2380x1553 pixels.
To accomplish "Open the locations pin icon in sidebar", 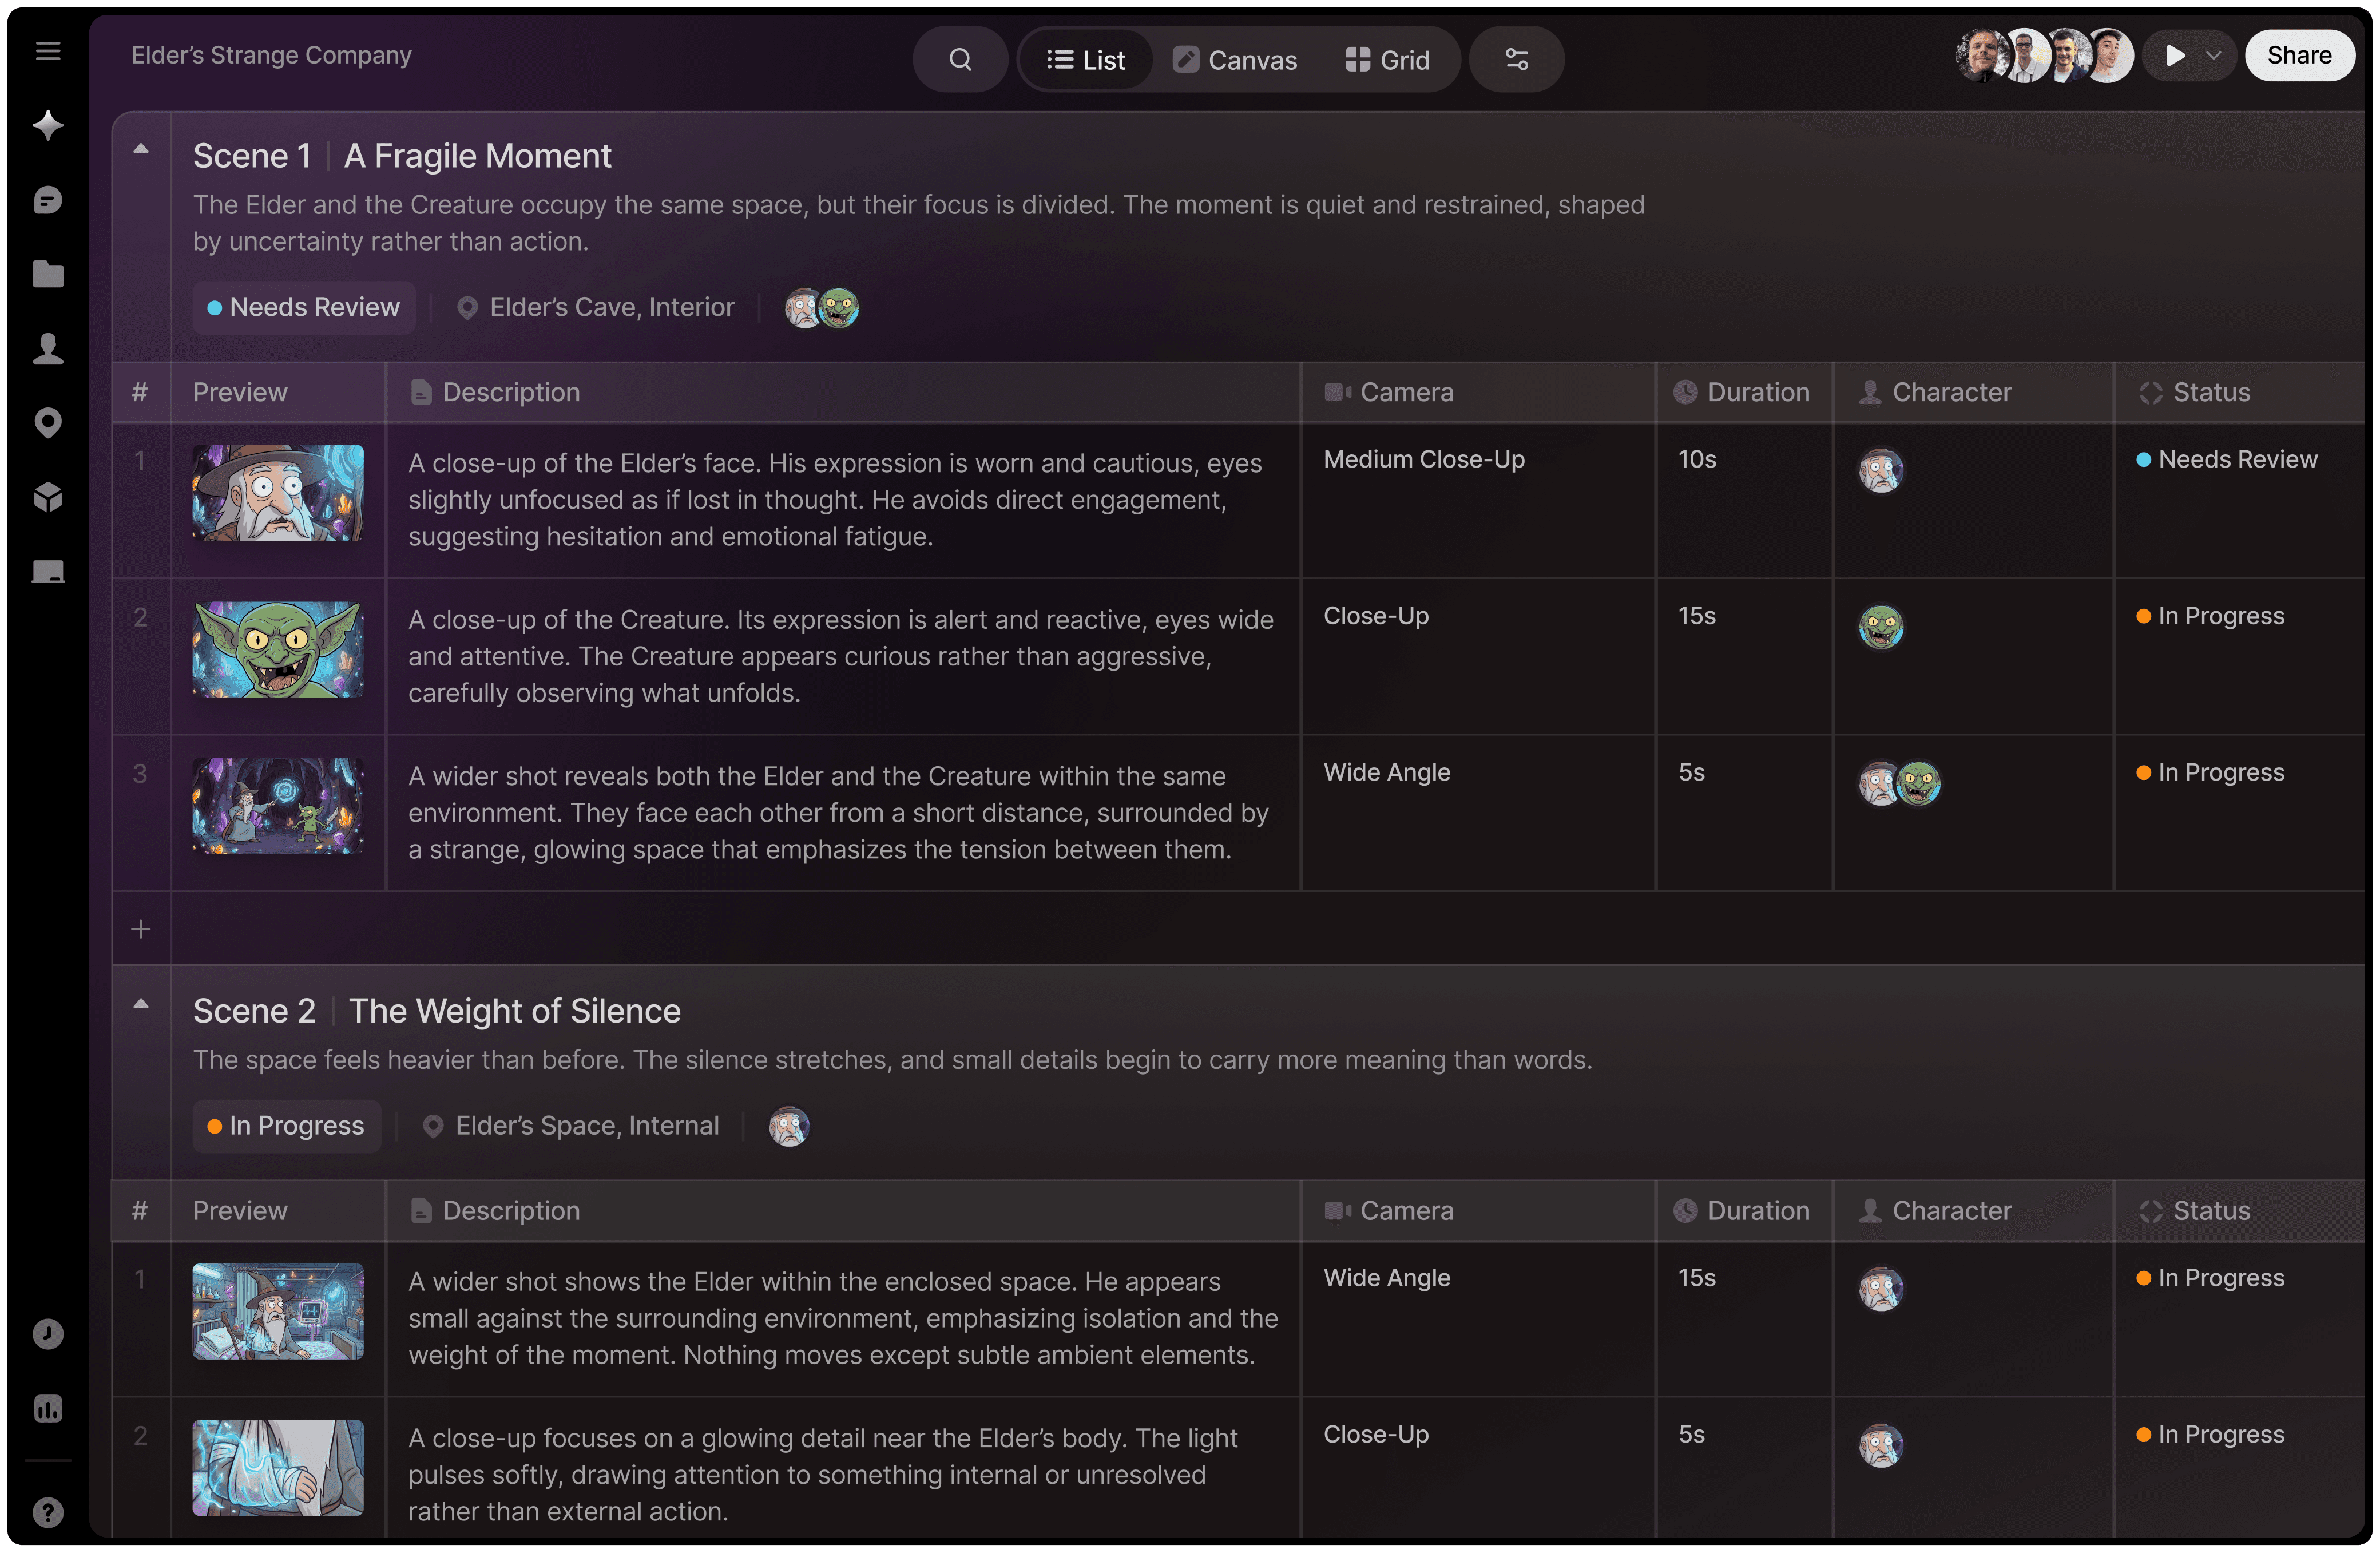I will (48, 423).
